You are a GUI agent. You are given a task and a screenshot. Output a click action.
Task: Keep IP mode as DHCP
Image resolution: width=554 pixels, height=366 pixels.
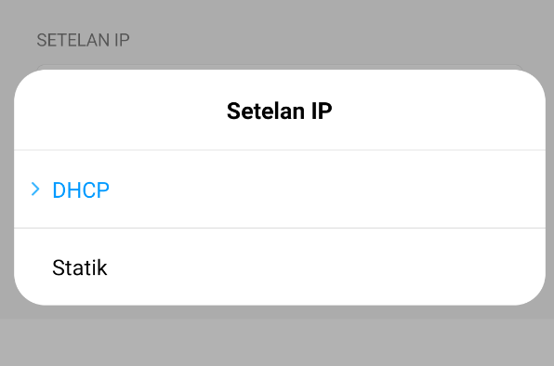point(280,190)
